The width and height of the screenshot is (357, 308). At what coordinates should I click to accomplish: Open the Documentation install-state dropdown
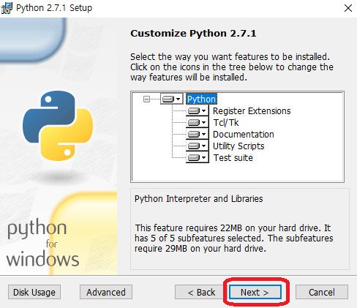[x=198, y=134]
